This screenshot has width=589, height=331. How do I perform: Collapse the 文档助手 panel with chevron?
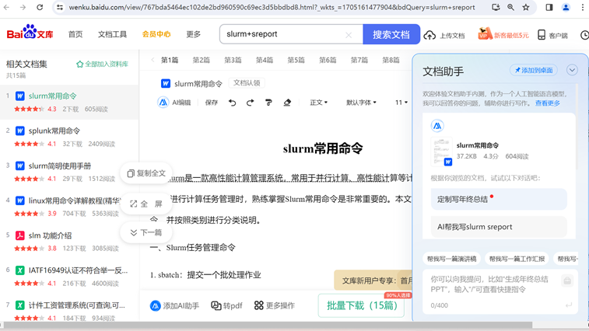point(572,71)
